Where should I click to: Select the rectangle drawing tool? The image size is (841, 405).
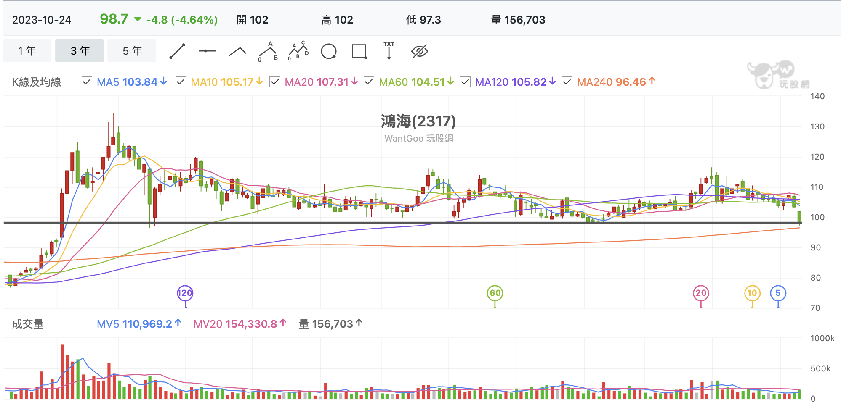(359, 51)
